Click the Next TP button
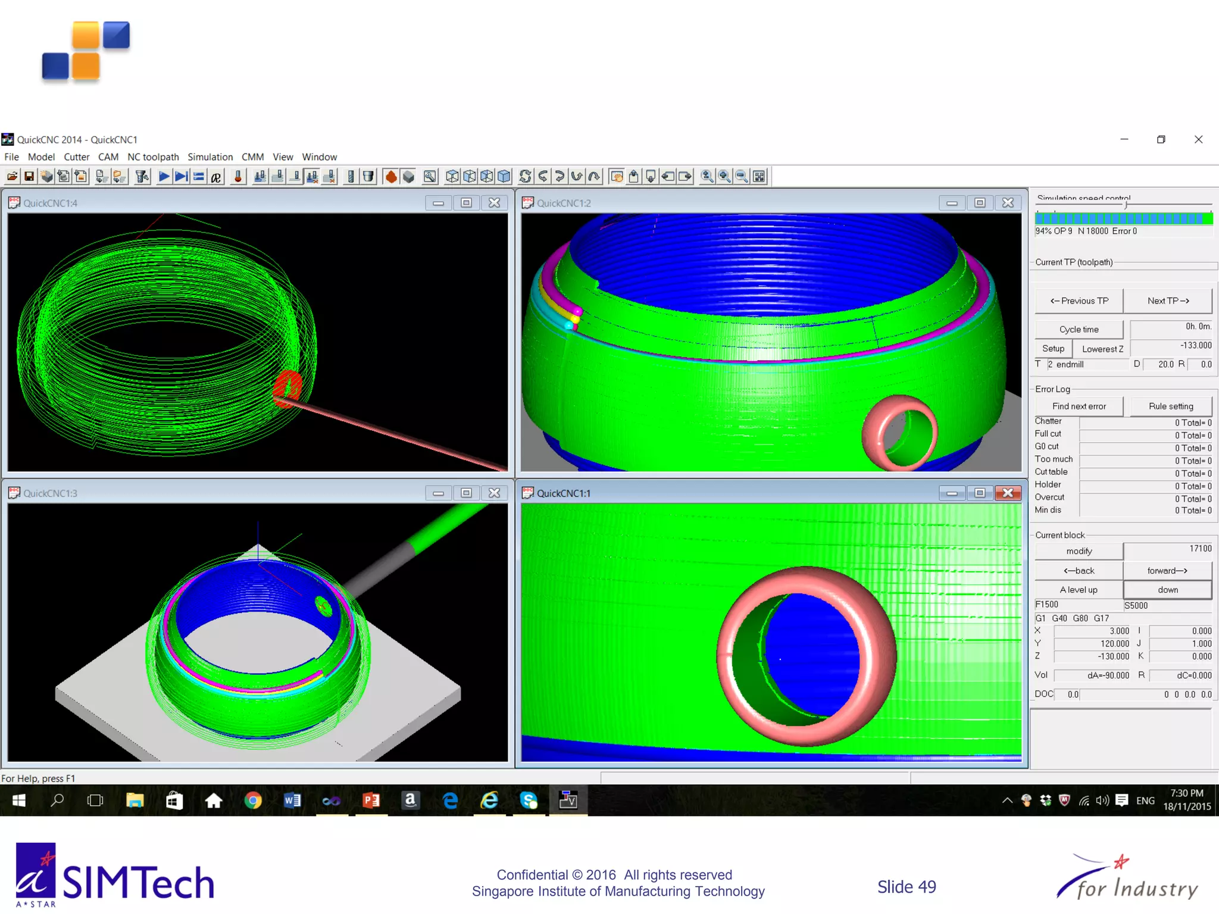Viewport: 1219px width, 914px height. 1168,301
